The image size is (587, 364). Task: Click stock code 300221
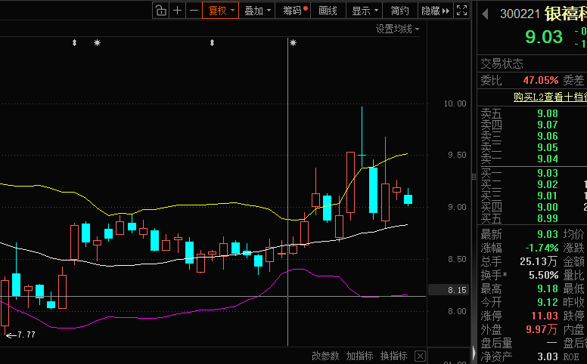coord(520,14)
